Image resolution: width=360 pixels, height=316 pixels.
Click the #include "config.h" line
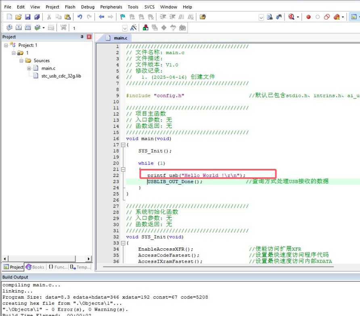point(155,96)
